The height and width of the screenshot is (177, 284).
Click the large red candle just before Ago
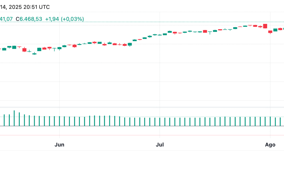(265, 26)
